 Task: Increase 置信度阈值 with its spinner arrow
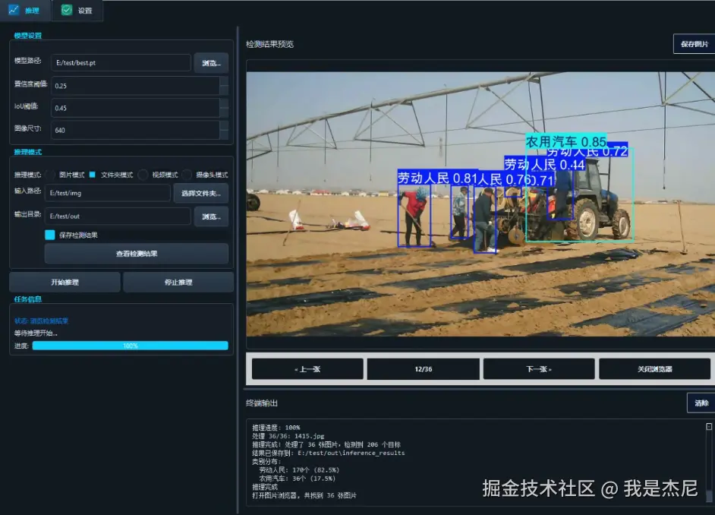click(224, 82)
